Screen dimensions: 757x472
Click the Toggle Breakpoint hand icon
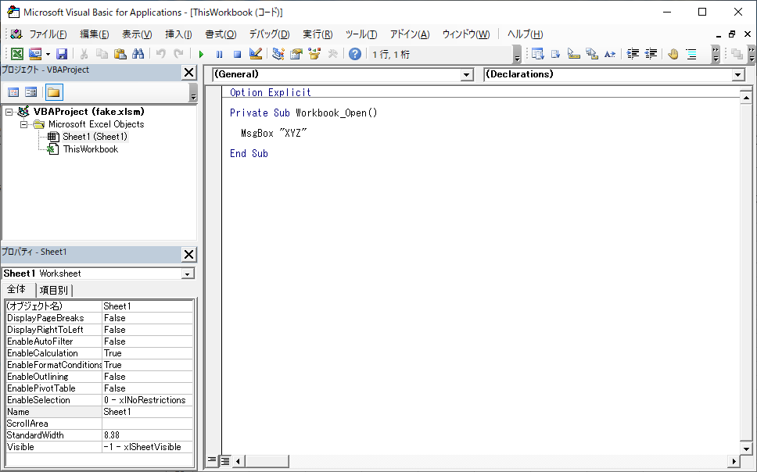(673, 54)
